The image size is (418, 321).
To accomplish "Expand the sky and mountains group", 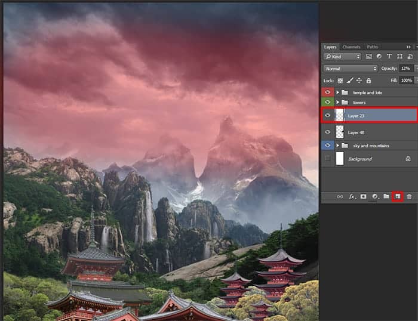I will point(337,146).
